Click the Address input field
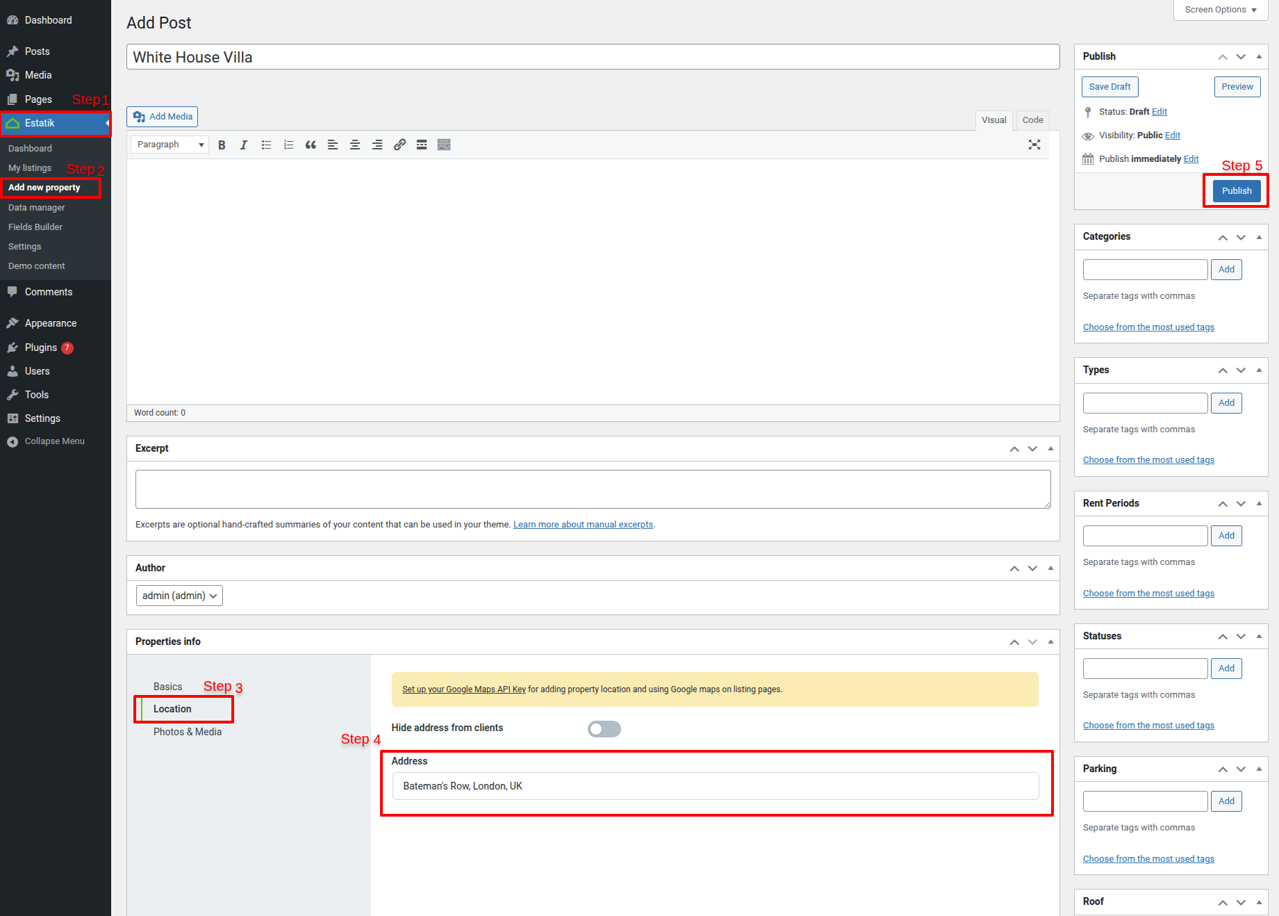 pyautogui.click(x=716, y=786)
